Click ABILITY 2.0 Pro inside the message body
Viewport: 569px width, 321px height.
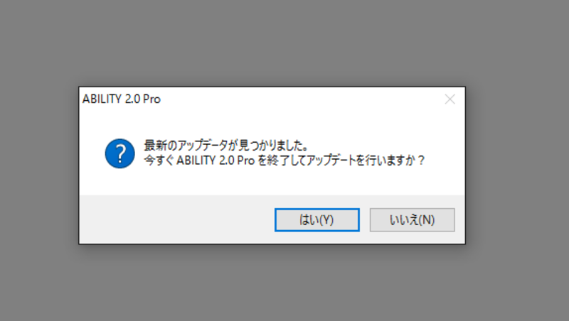tap(216, 160)
